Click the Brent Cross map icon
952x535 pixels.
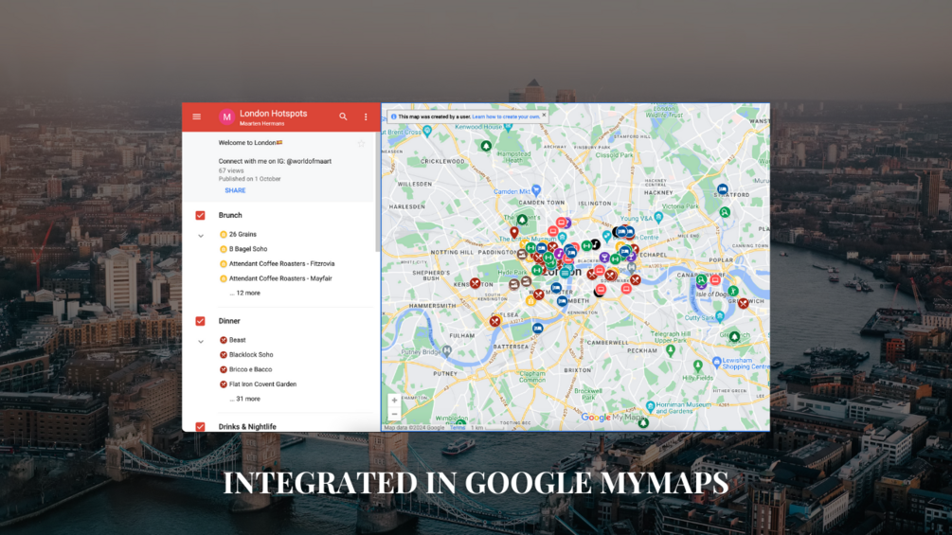(427, 131)
